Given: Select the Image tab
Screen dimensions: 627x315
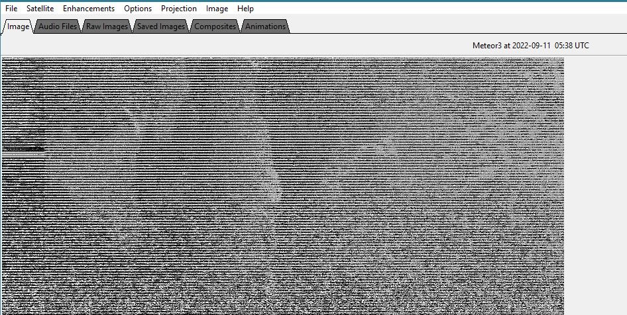Looking at the screenshot, I should point(19,26).
